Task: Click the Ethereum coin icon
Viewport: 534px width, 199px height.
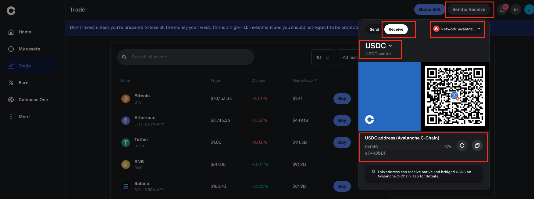Action: (126, 121)
